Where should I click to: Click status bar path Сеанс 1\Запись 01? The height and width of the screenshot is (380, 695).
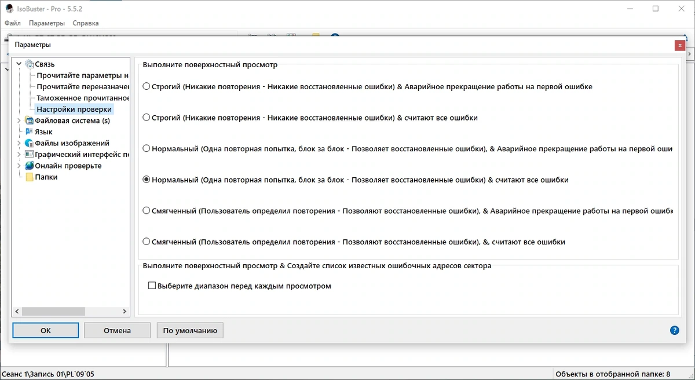coord(48,374)
